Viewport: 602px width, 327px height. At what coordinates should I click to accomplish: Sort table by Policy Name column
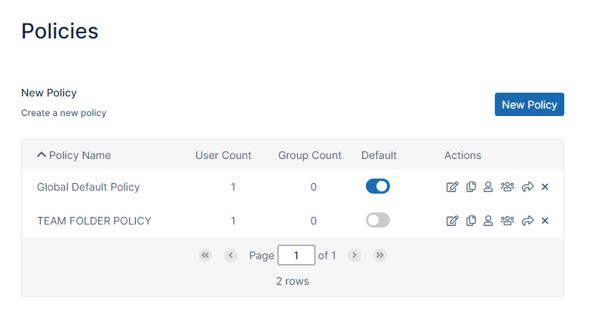[x=79, y=155]
